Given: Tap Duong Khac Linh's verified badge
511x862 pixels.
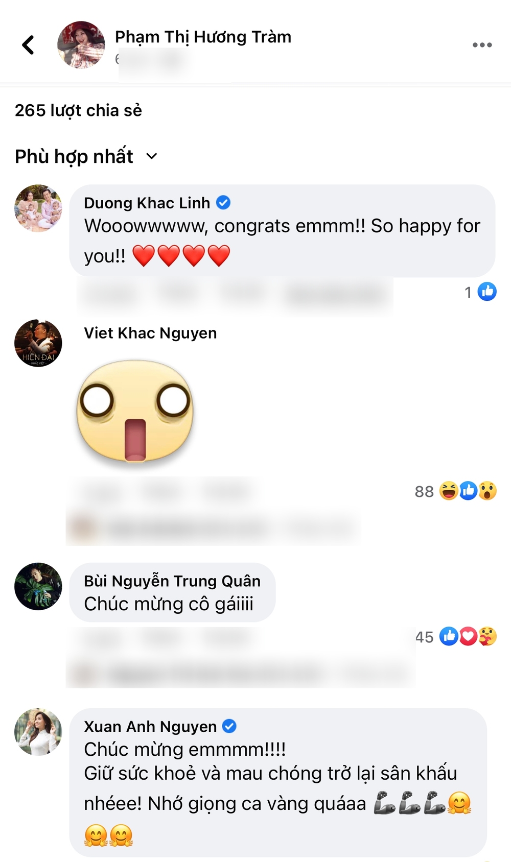Looking at the screenshot, I should click(223, 203).
